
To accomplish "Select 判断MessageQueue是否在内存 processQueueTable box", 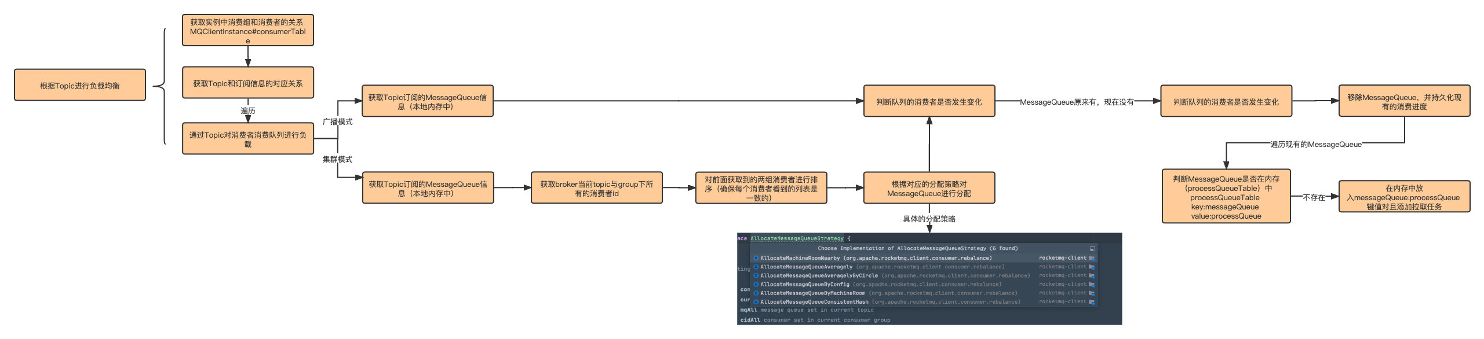I will tap(1226, 196).
